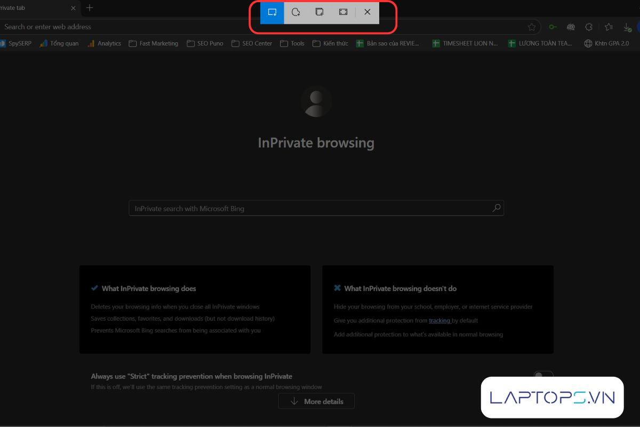Viewport: 640px width, 427px height.
Task: Click the InPrivate profile avatar icon
Action: [316, 101]
